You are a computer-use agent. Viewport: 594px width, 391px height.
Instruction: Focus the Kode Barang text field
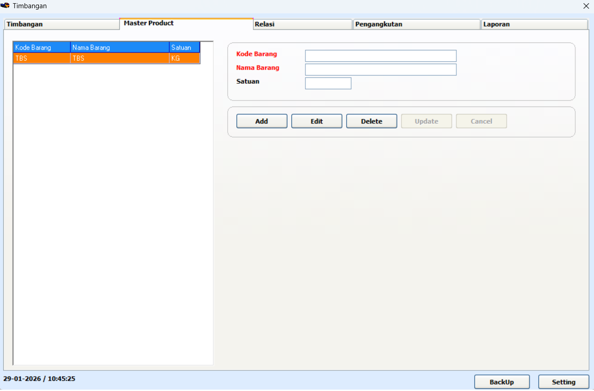[x=380, y=56]
